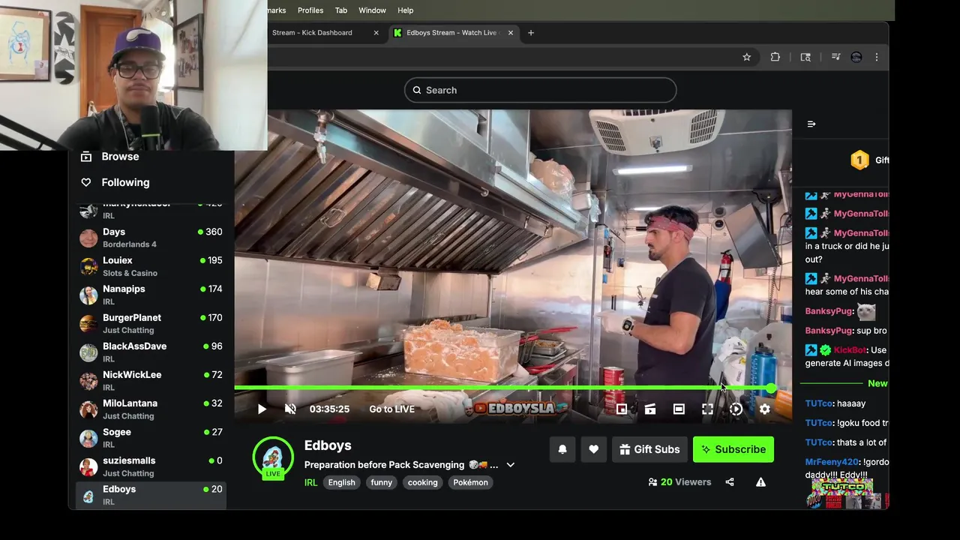Click the green seek bar handle
The image size is (960, 540).
tap(772, 388)
